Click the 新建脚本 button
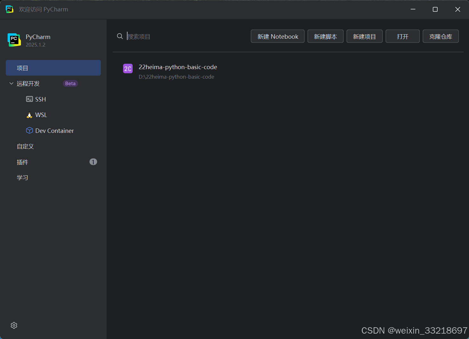The image size is (469, 339). [326, 36]
